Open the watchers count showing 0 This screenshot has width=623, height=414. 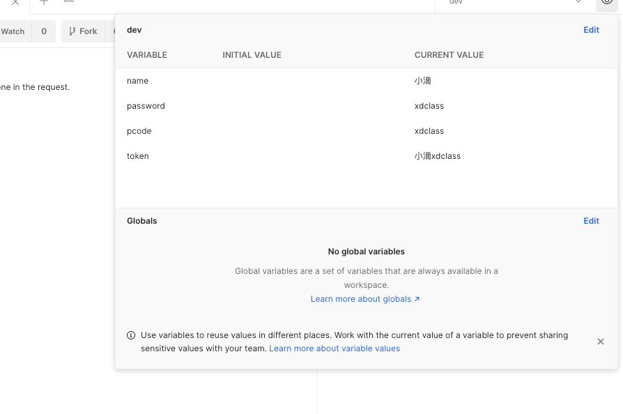(44, 31)
